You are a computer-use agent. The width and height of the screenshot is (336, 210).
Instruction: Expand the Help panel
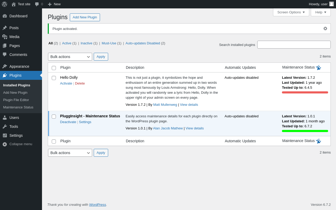321,12
